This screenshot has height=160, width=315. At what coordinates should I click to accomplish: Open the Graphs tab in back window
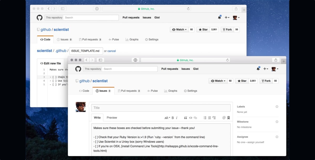pyautogui.click(x=132, y=40)
